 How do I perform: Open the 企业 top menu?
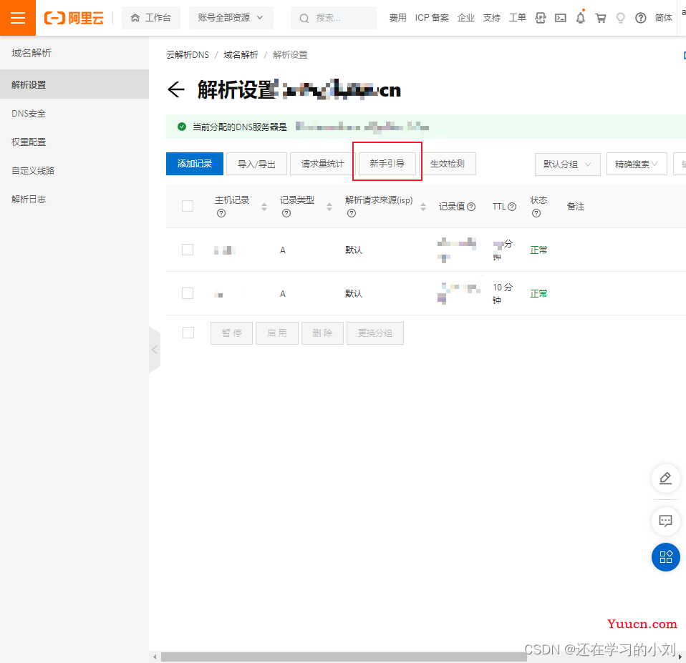click(x=466, y=18)
